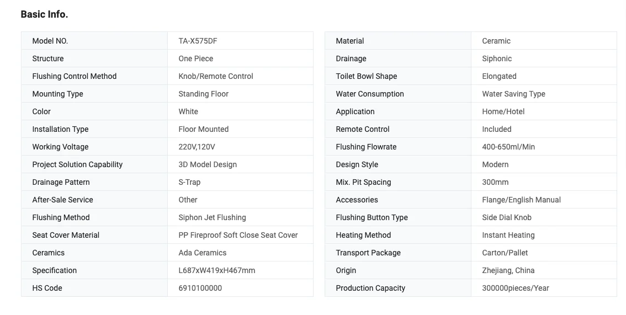The image size is (626, 315).
Task: Select the HS Code 6910100000
Action: pos(200,288)
